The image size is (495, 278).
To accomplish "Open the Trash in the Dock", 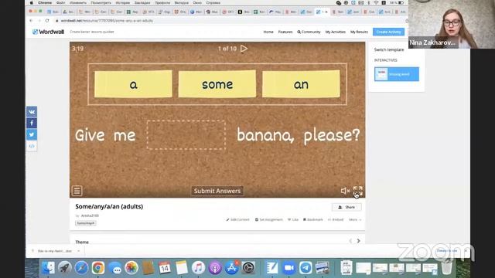I will pyautogui.click(x=447, y=268).
